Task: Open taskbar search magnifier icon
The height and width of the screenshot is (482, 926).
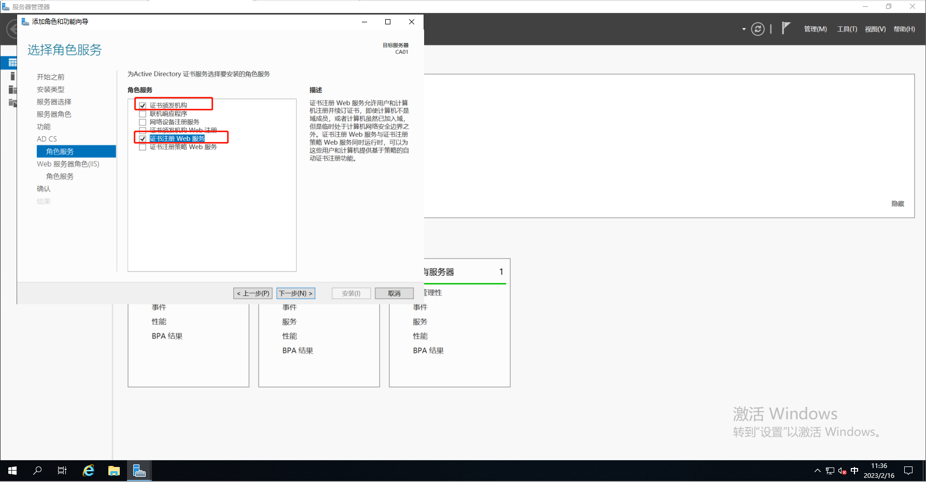Action: 37,471
